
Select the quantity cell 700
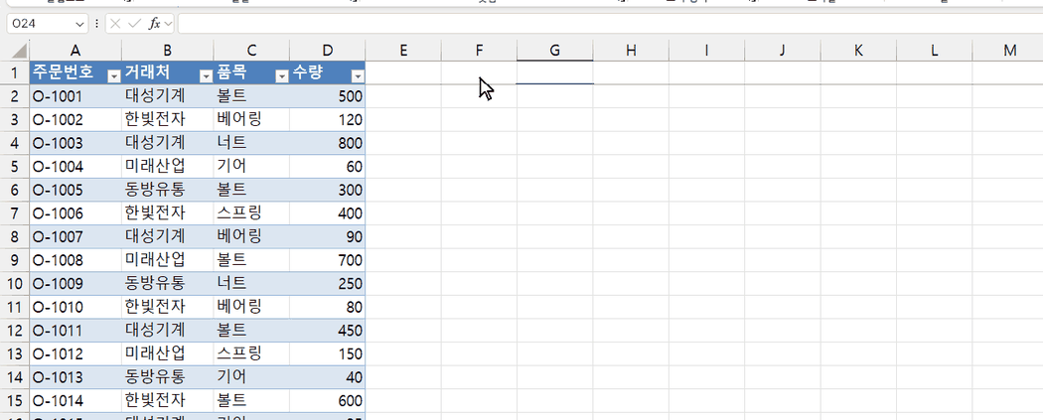[x=328, y=260]
